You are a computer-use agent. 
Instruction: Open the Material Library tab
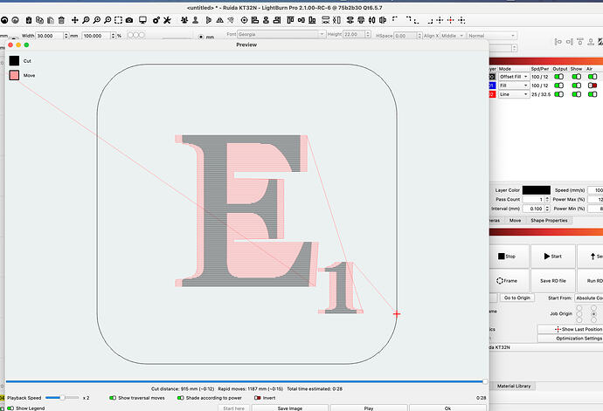click(516, 386)
